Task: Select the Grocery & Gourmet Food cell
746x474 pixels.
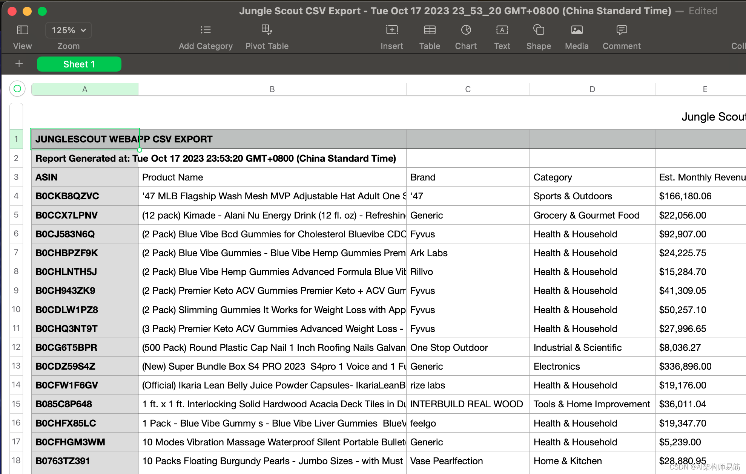Action: coord(593,215)
